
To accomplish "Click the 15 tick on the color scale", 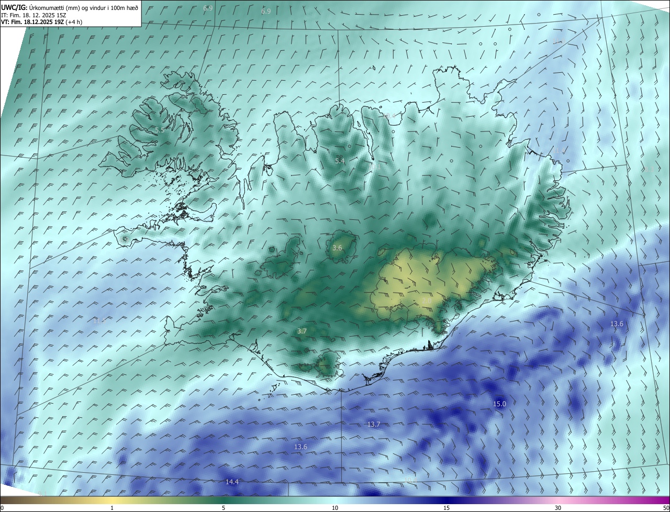I will [446, 508].
